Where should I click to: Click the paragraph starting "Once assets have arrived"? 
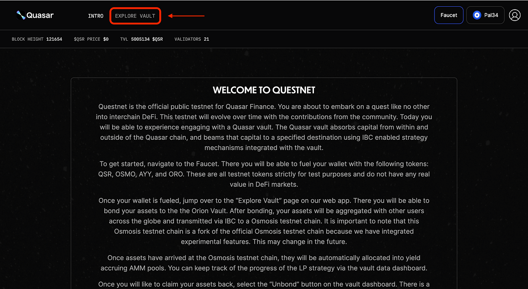click(x=264, y=263)
